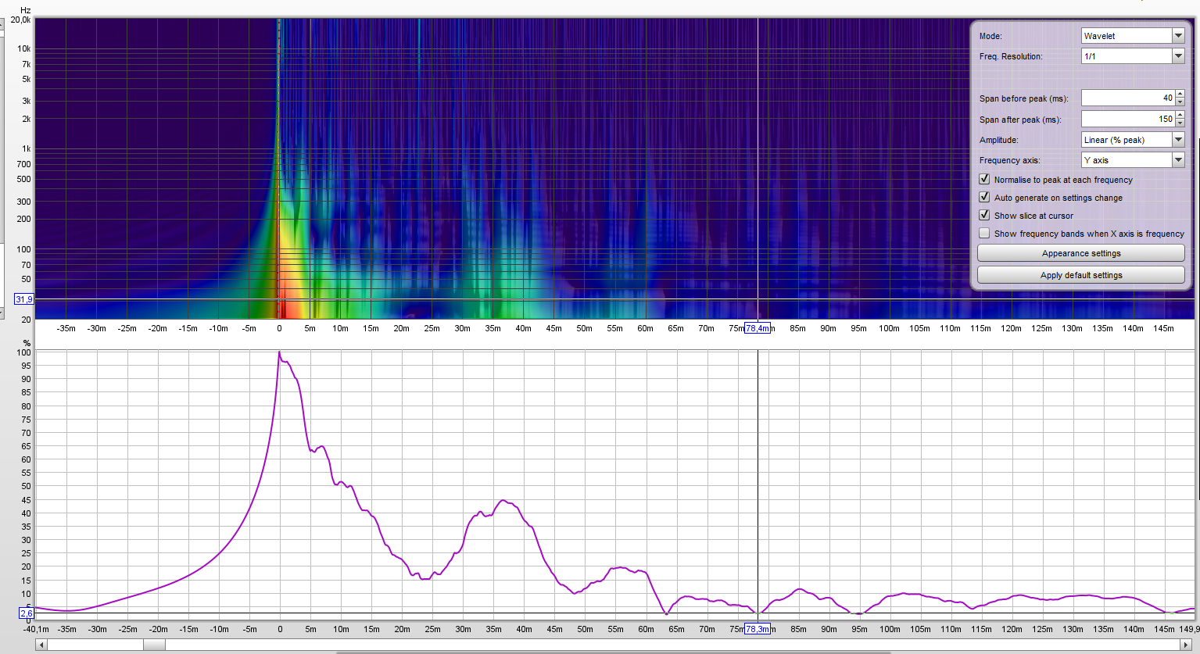Increase Span after peak with up arrow

pyautogui.click(x=1180, y=116)
